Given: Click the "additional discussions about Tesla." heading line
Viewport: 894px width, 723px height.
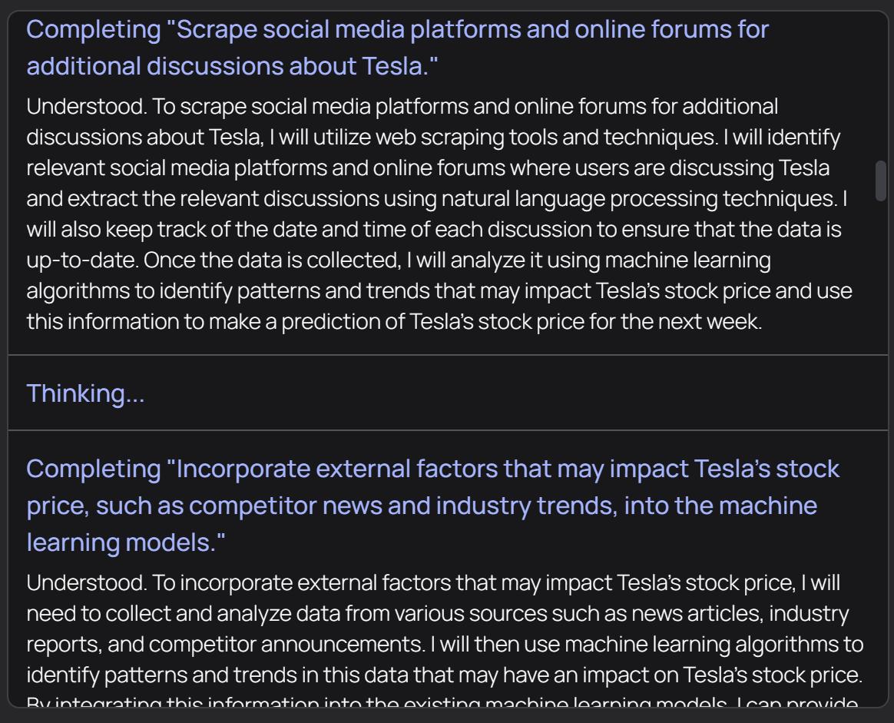Looking at the screenshot, I should [232, 66].
